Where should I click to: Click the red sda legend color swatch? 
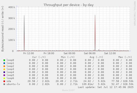[x=4, y=81]
